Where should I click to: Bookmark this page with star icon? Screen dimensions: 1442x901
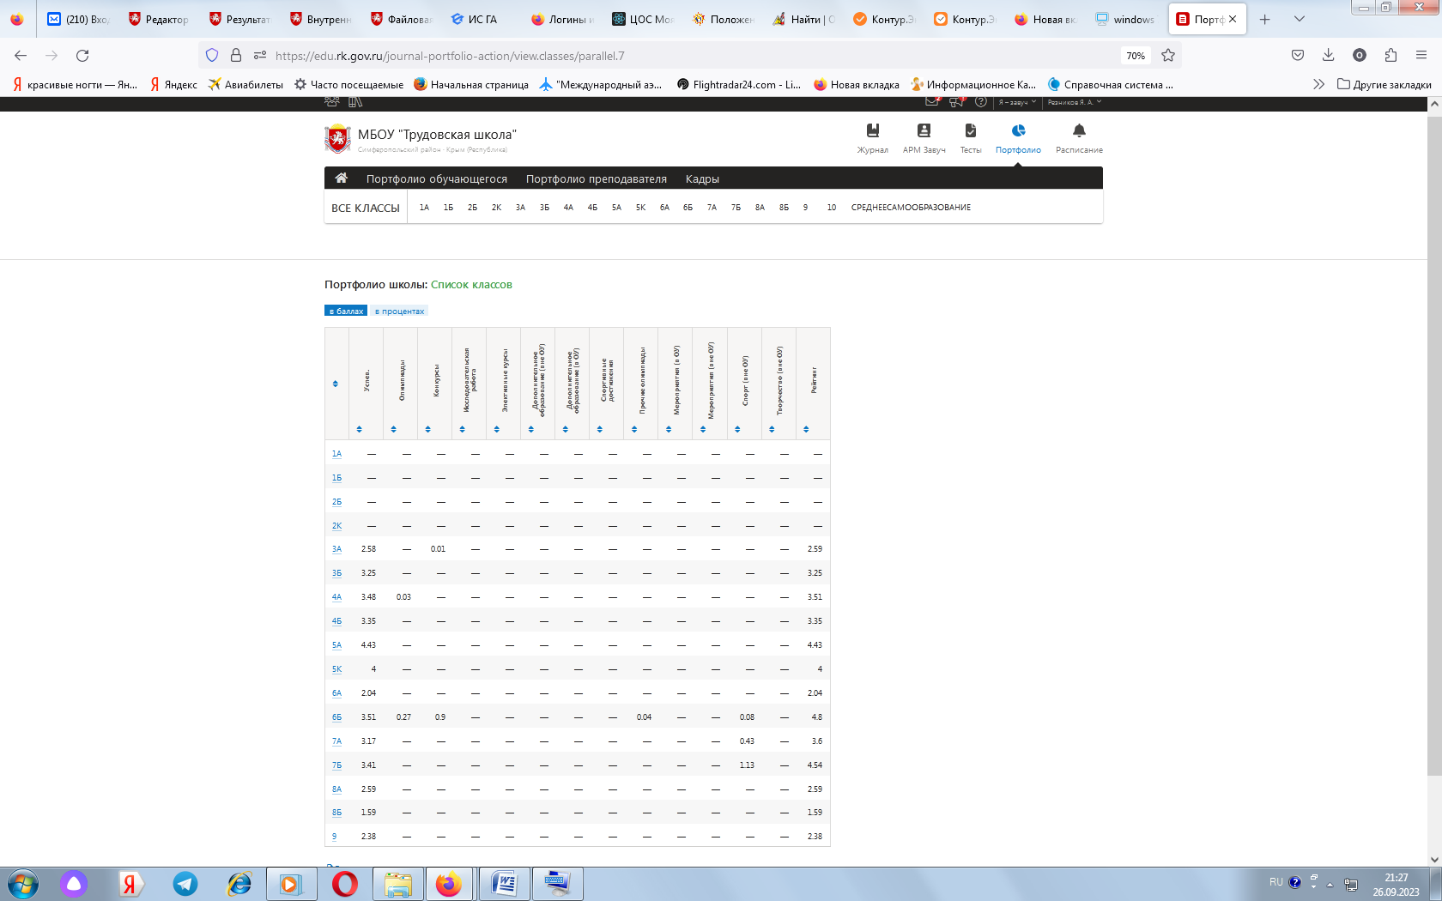point(1168,56)
